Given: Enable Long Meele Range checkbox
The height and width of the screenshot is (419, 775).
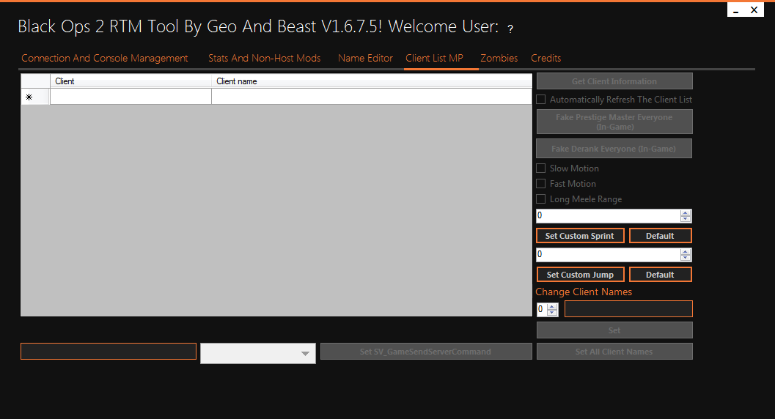Looking at the screenshot, I should 541,199.
